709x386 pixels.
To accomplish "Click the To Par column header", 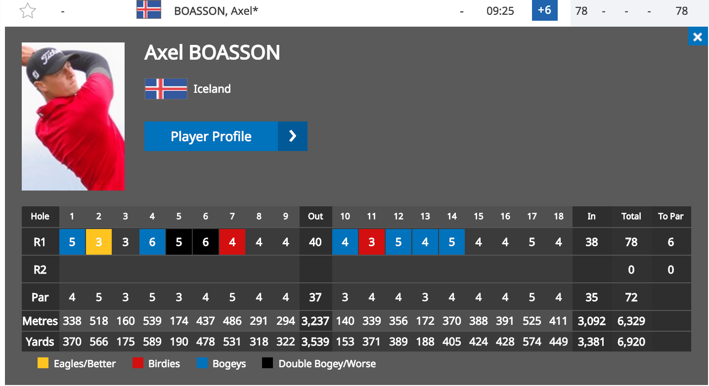I will (670, 216).
